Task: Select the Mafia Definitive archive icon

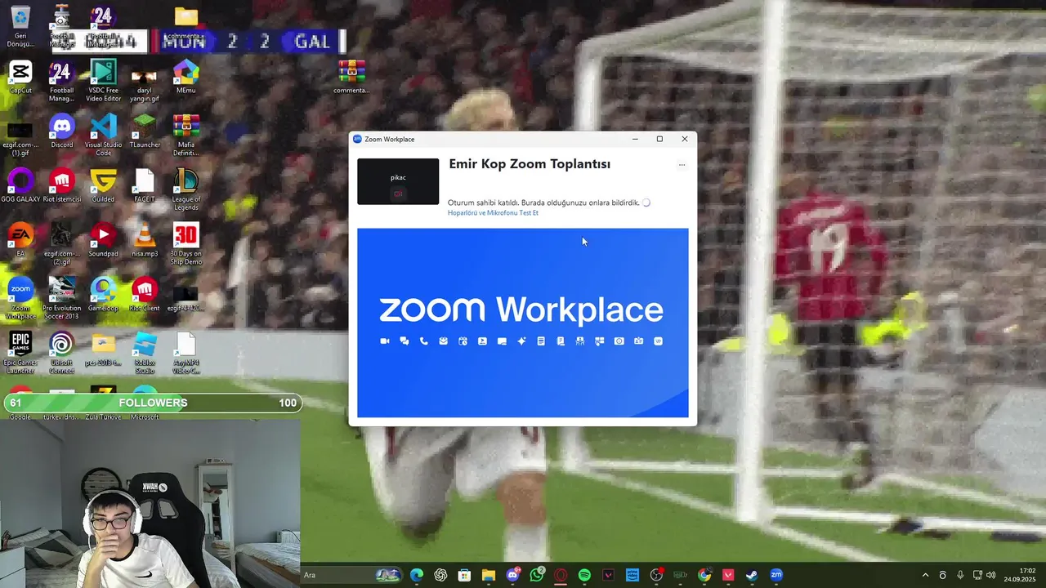Action: [186, 136]
